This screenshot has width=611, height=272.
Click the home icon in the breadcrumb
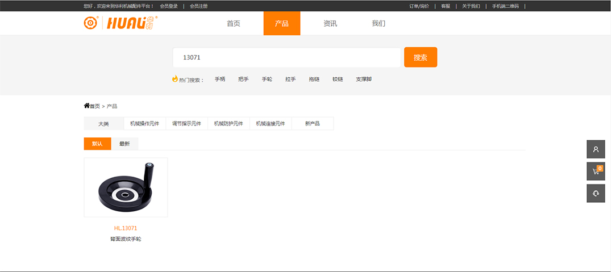click(87, 106)
